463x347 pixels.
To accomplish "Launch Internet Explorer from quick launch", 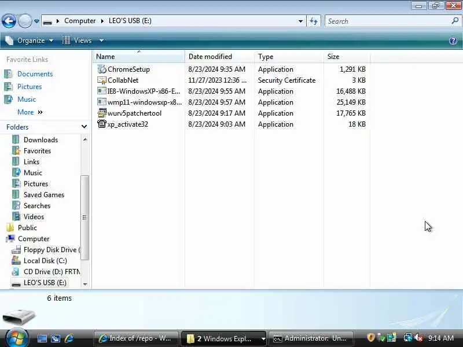I will click(69, 338).
